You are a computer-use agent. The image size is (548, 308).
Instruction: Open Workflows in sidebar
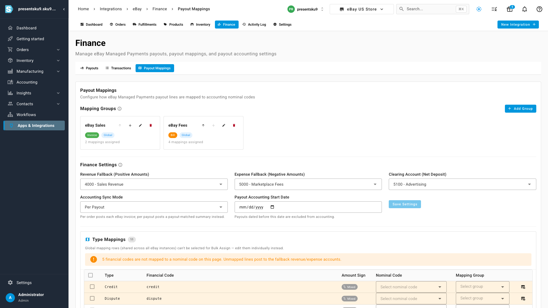(x=34, y=115)
